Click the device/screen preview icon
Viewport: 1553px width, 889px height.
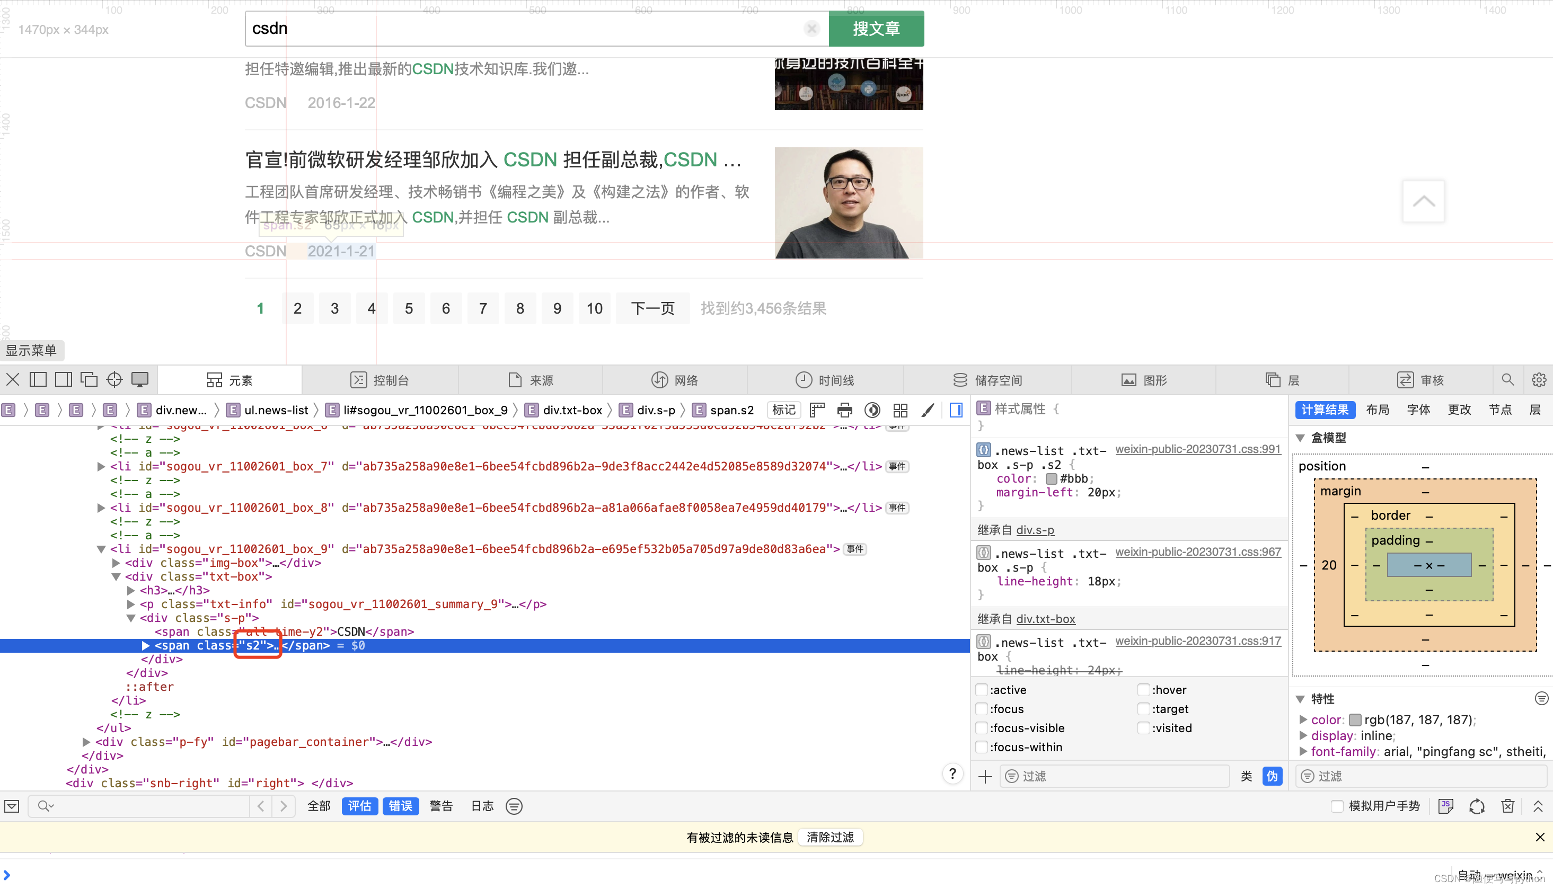tap(140, 380)
